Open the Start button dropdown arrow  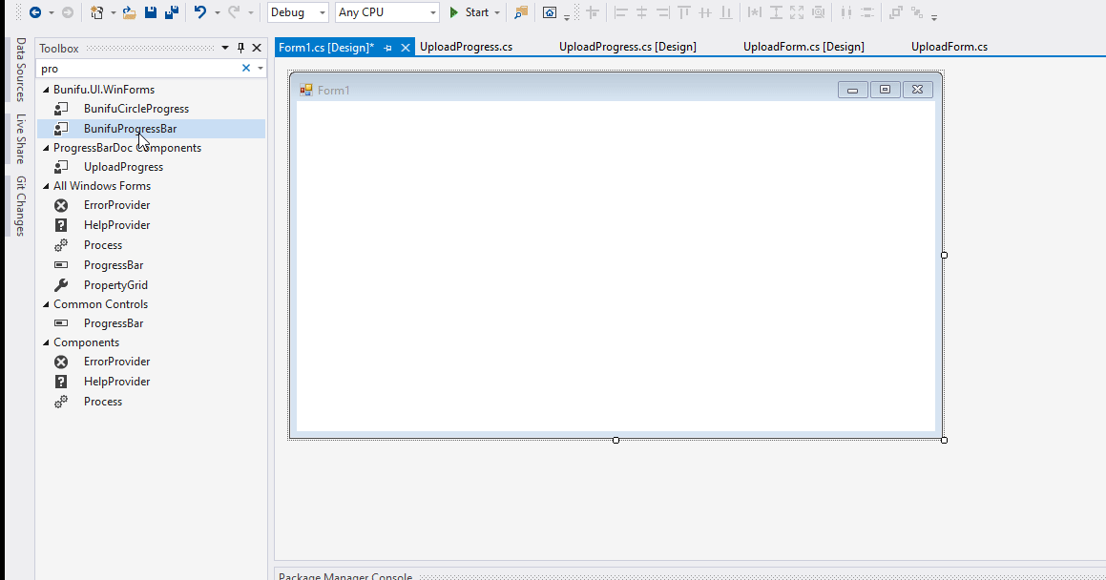coord(497,12)
